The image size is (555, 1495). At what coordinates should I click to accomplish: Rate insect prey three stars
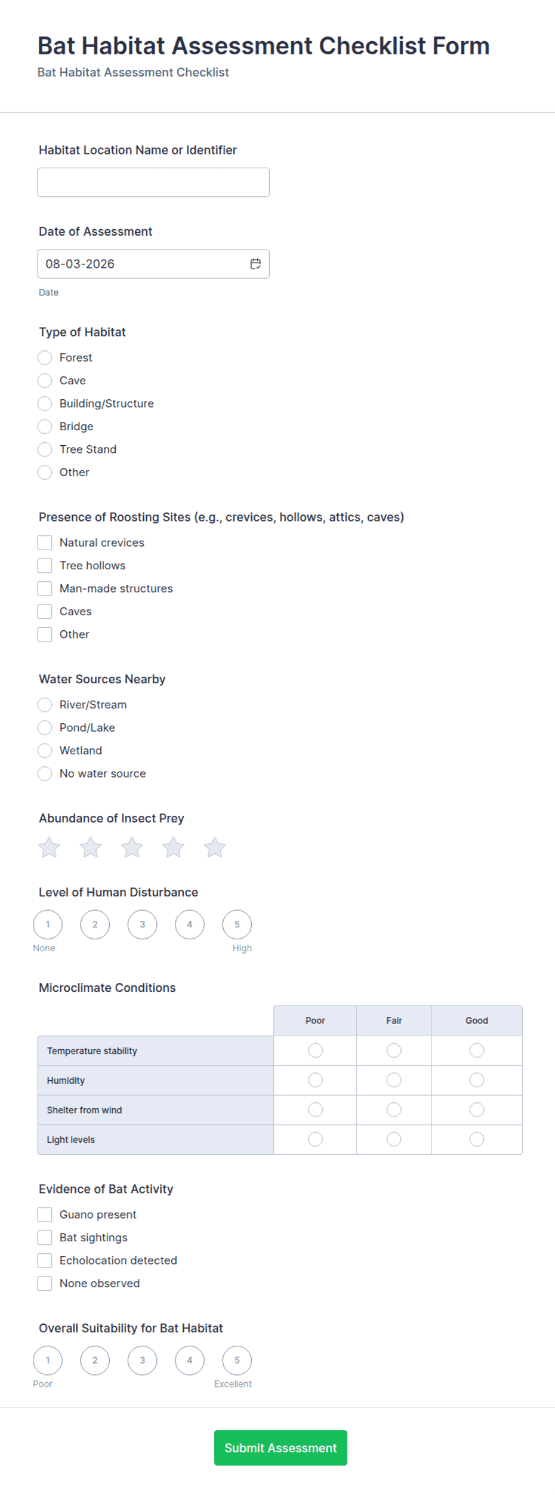click(132, 847)
